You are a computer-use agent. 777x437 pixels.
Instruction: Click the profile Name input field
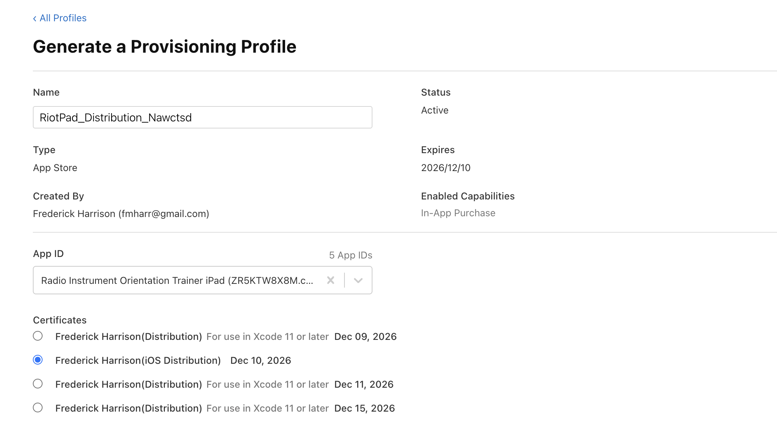pyautogui.click(x=202, y=117)
